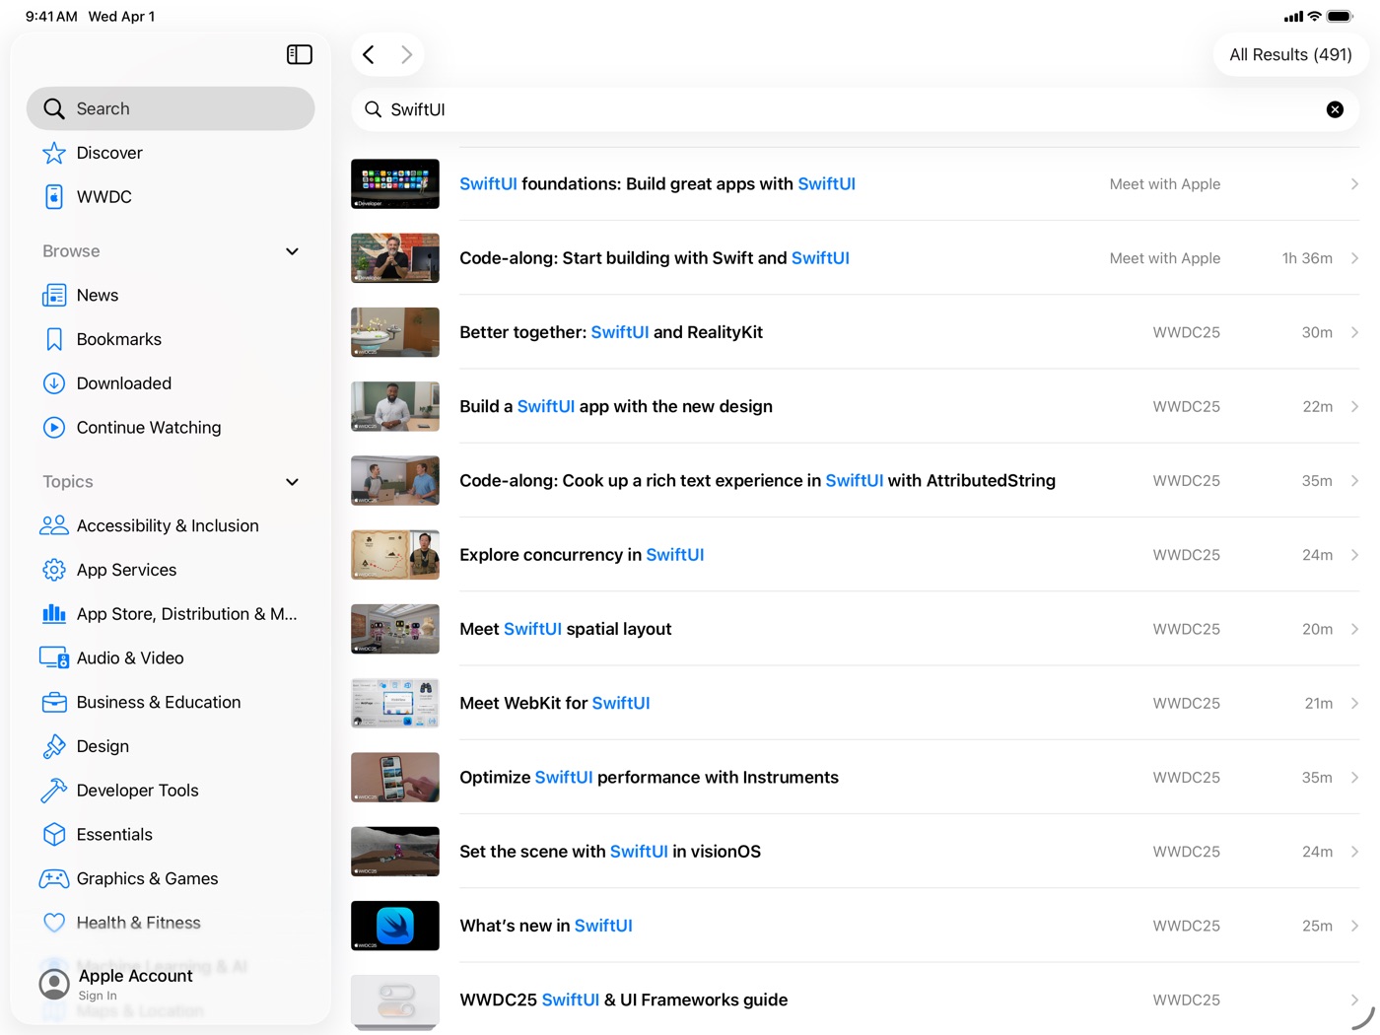
Task: Open chevron for 'Meet SwiftUI spatial layout'
Action: [x=1354, y=629]
